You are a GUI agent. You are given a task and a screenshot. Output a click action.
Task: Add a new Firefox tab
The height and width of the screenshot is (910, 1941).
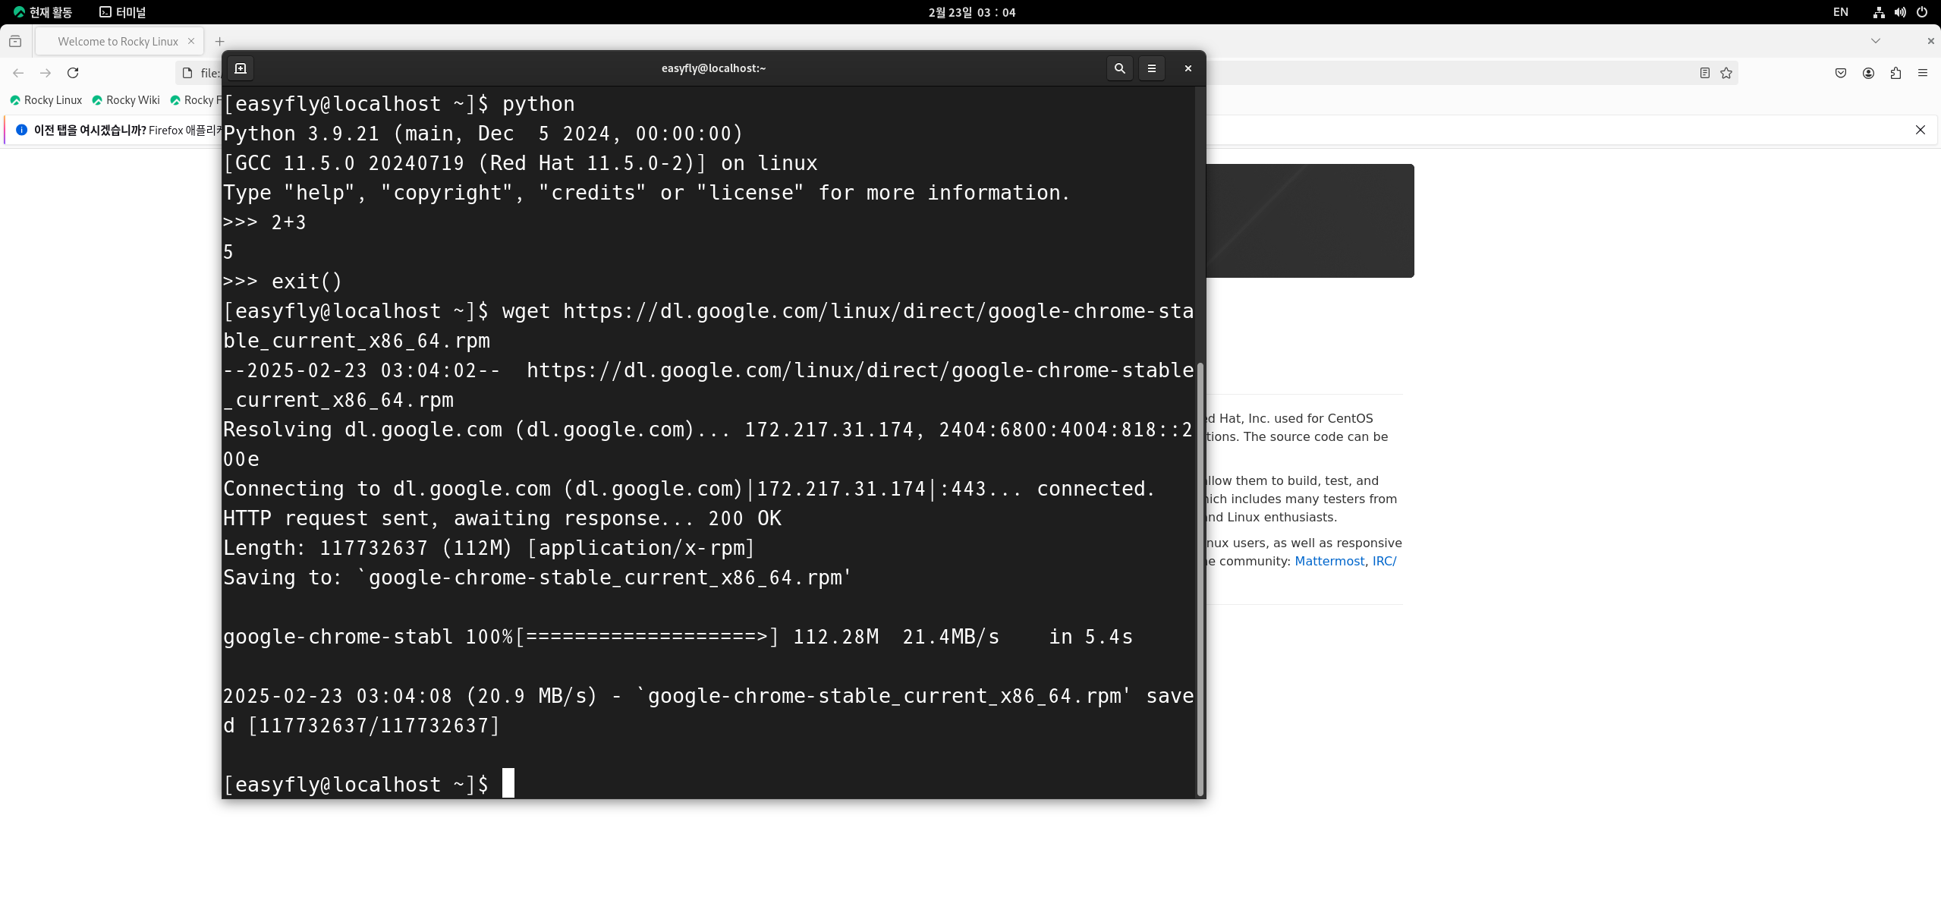point(219,42)
